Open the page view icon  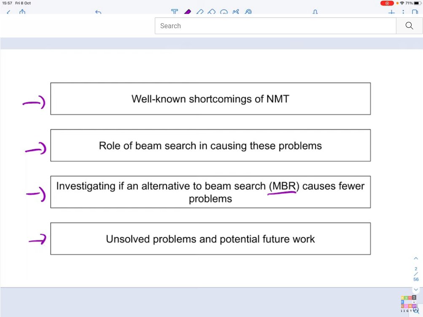(x=415, y=12)
